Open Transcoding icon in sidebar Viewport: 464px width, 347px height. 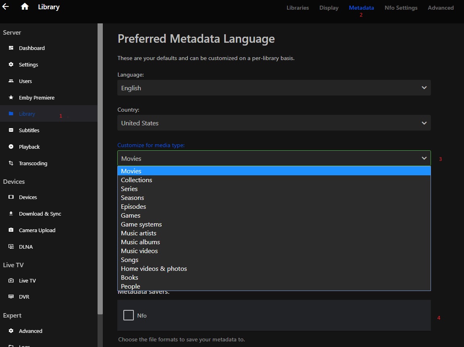11,163
